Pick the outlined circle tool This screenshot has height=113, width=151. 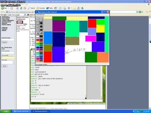pos(38,27)
